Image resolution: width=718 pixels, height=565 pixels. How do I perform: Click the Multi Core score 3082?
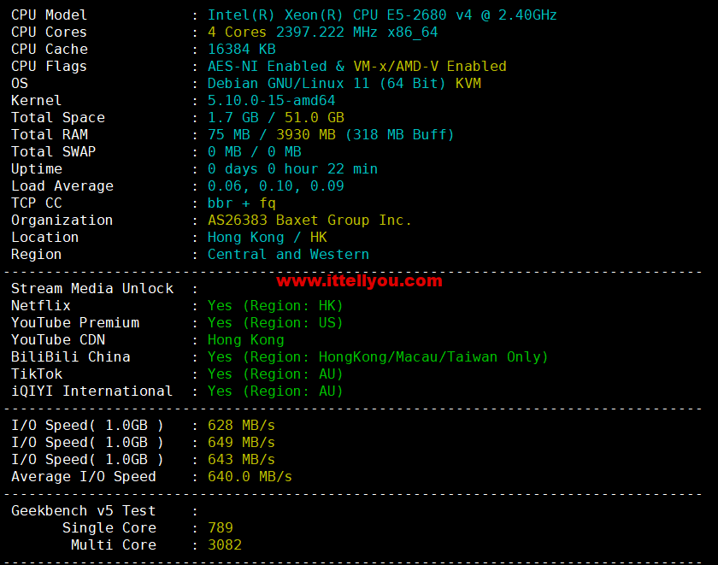[x=224, y=545]
